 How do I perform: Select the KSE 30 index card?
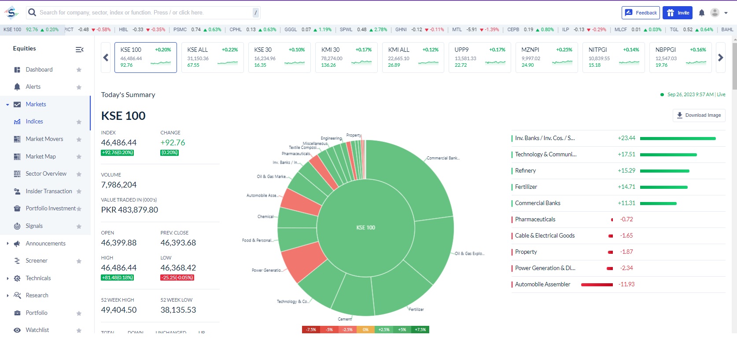(280, 58)
